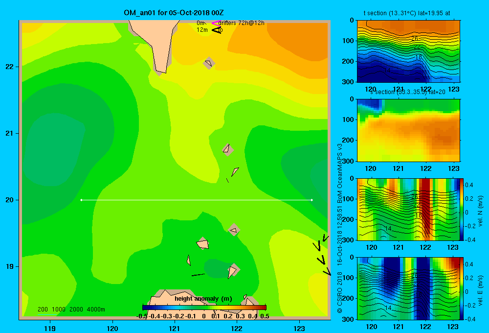
Task: Click the height anomaly color bar
Action: 204,308
